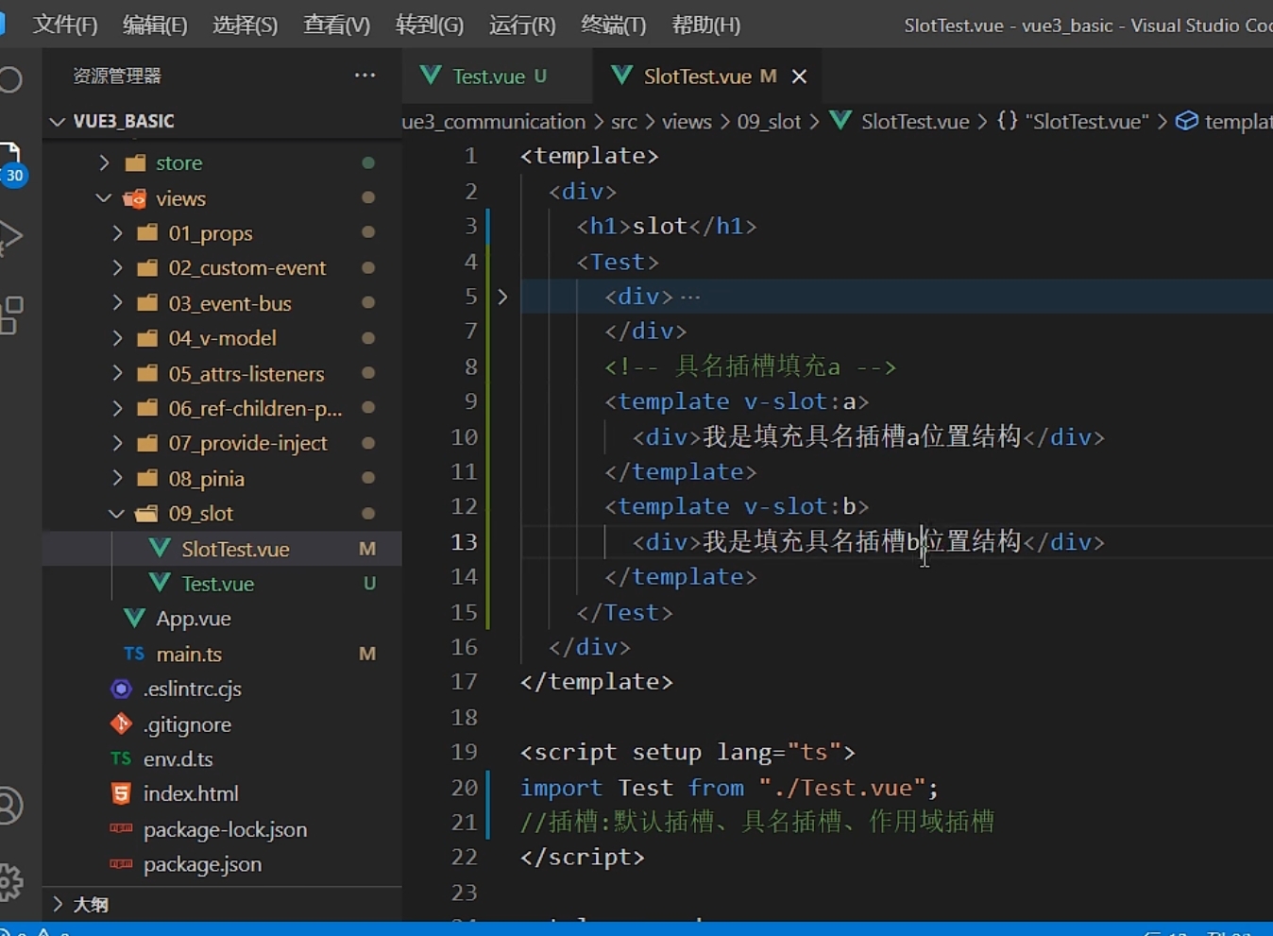The width and height of the screenshot is (1273, 936).
Task: Place cursor on the import Test line
Action: [729, 787]
